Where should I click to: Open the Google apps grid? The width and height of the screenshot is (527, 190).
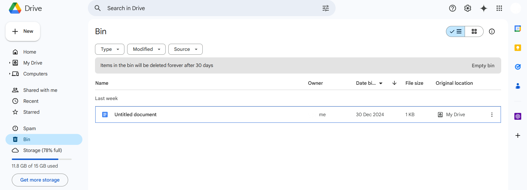(499, 8)
